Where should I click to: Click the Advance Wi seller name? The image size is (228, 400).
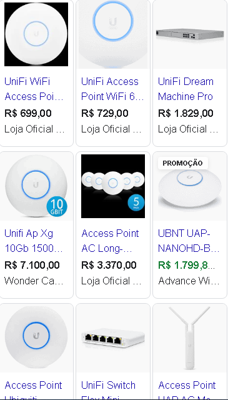coord(189,281)
